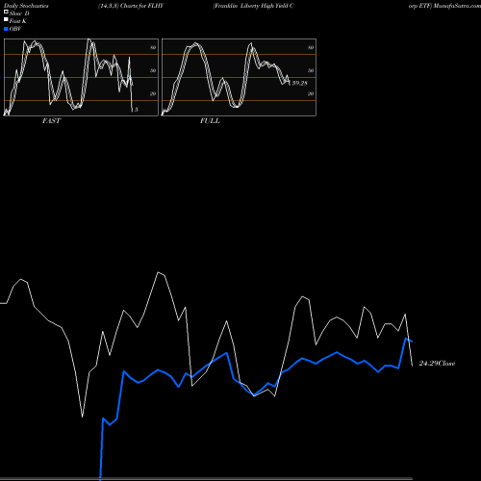481x481 pixels.
Task: Click the FAST stochastic chart panel
Action: click(81, 77)
